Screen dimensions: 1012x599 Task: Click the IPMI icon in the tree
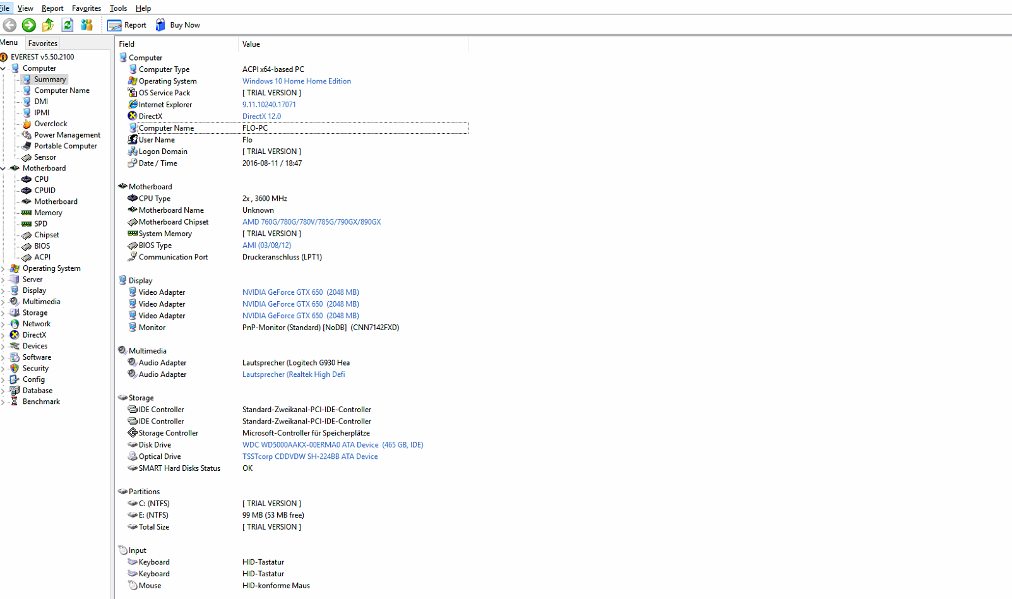27,113
